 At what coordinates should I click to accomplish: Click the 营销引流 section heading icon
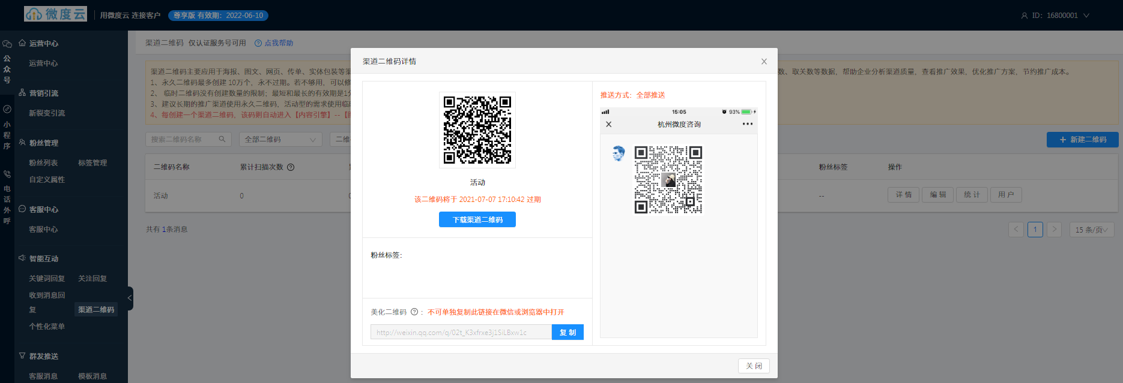tap(22, 93)
